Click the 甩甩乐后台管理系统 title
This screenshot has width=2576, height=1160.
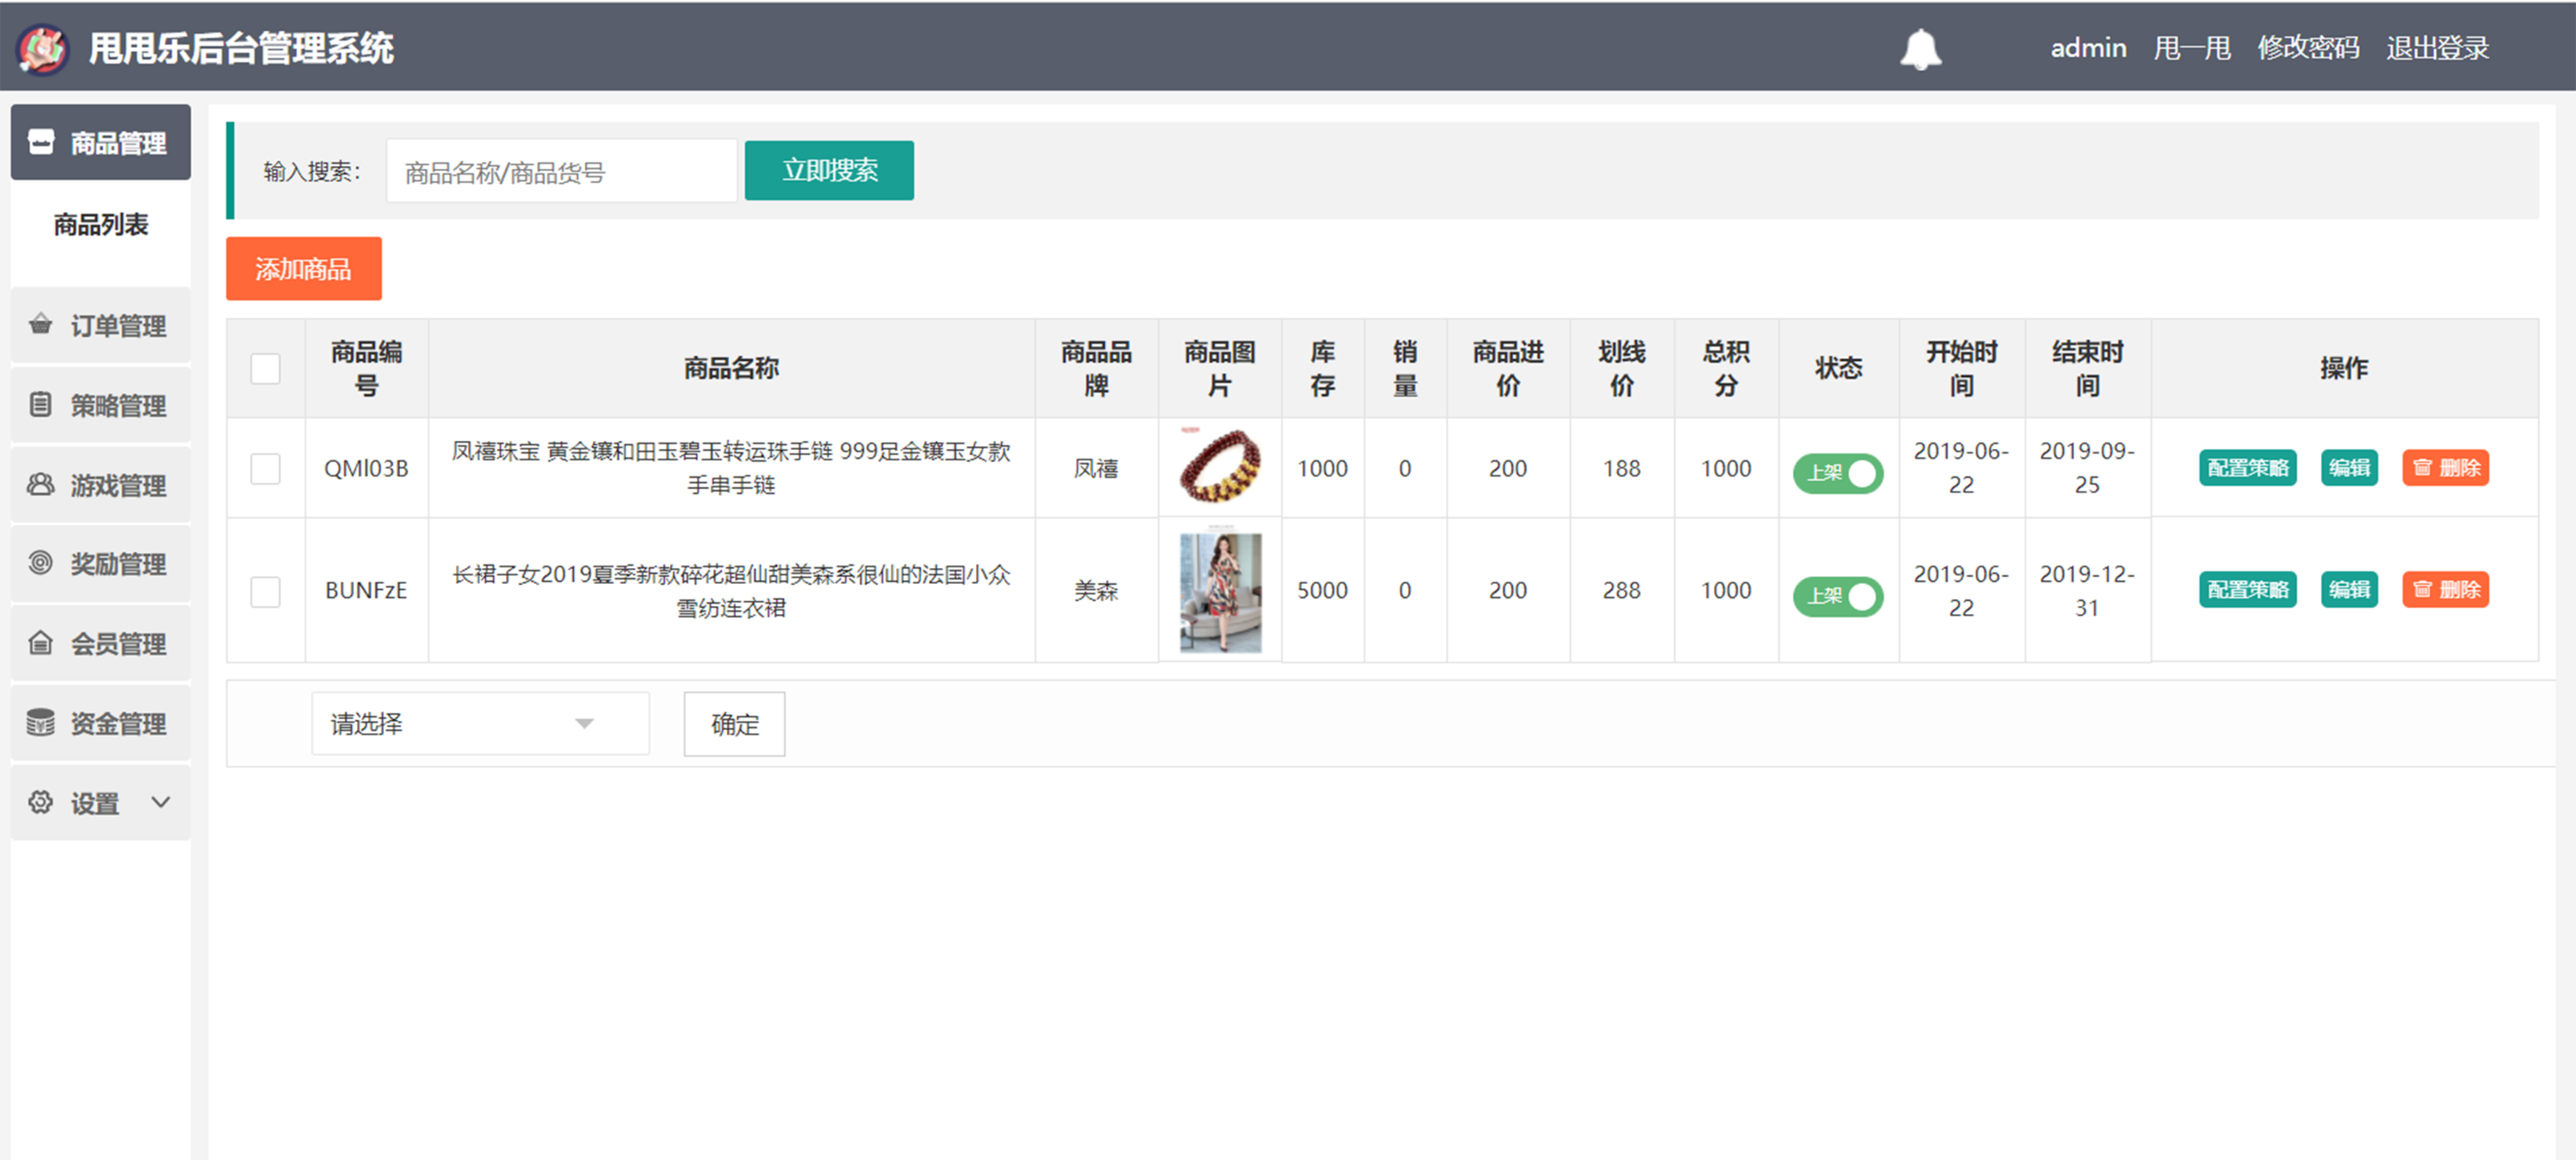241,48
